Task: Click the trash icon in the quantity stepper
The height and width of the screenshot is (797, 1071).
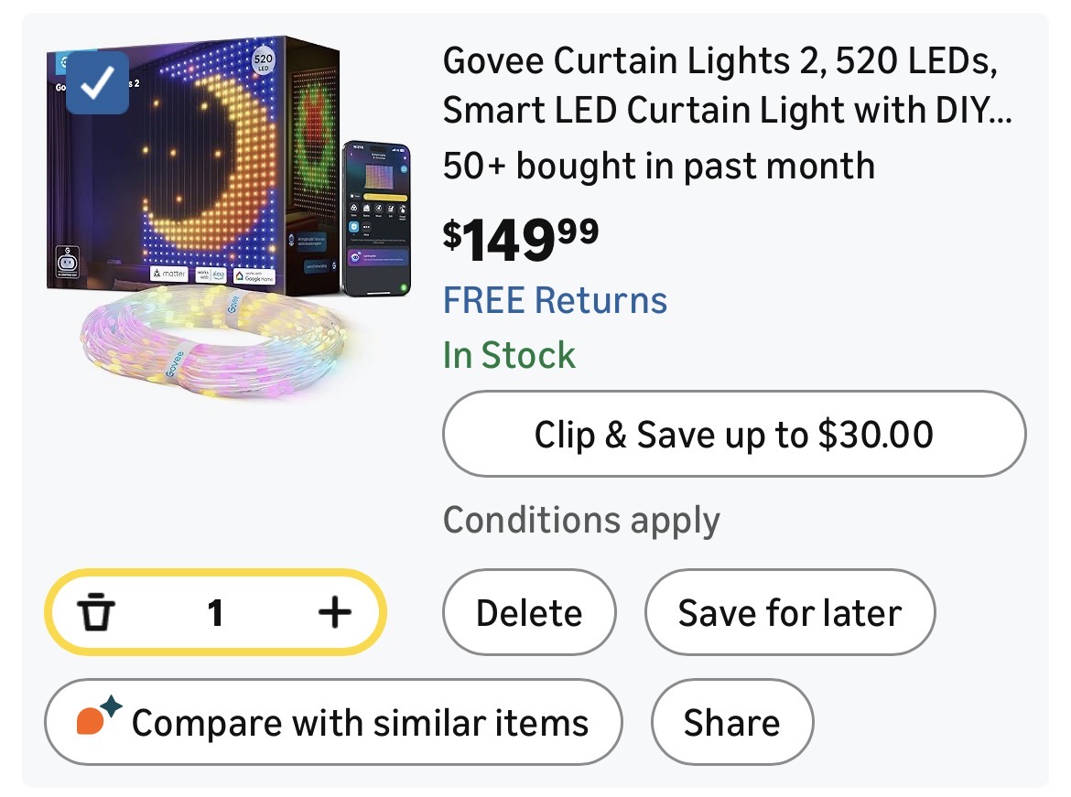Action: click(95, 612)
